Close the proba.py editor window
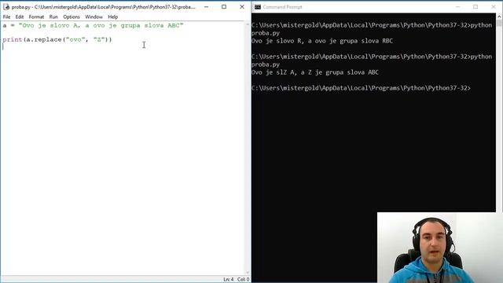Image resolution: width=503 pixels, height=283 pixels. pyautogui.click(x=242, y=7)
